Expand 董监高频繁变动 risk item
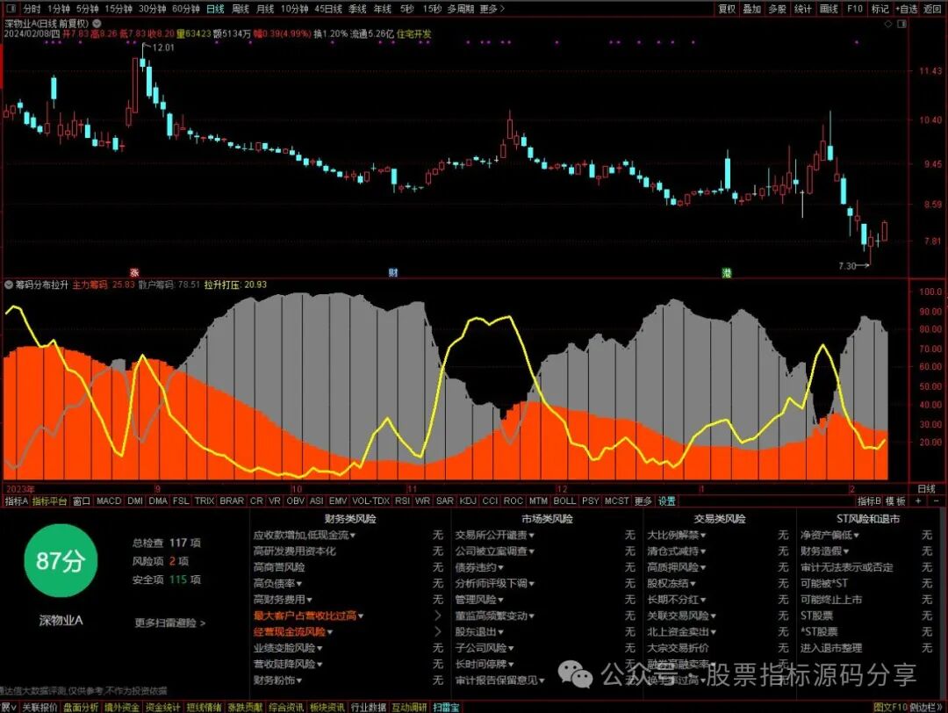The width and height of the screenshot is (948, 713). click(494, 616)
